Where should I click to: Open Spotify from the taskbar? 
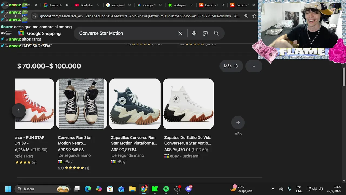[x=166, y=189]
